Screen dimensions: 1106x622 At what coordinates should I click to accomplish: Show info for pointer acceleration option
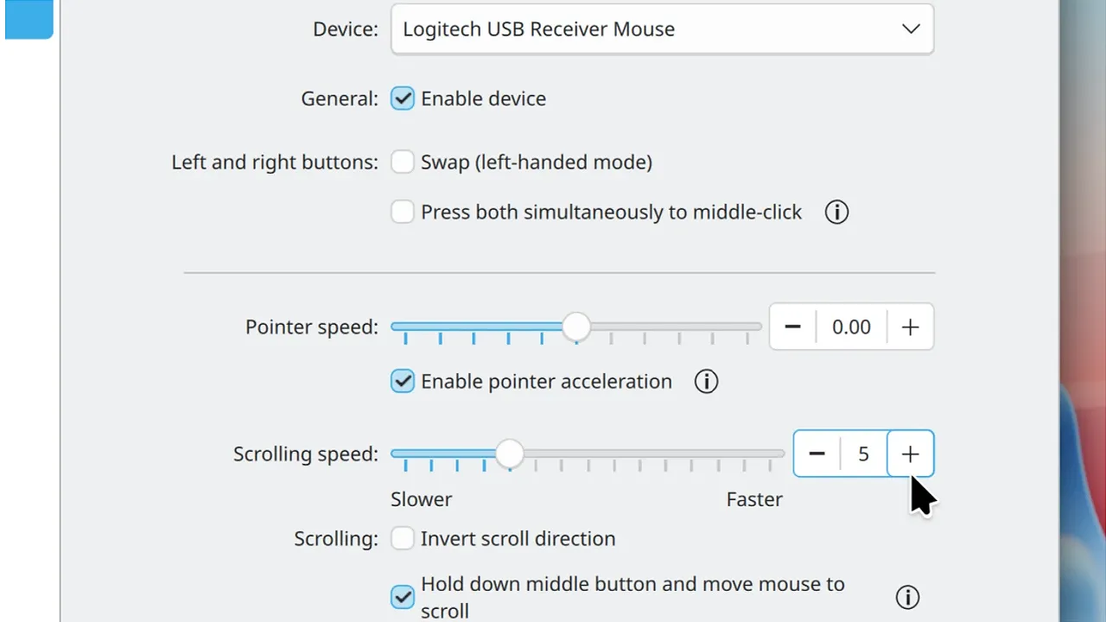[706, 381]
